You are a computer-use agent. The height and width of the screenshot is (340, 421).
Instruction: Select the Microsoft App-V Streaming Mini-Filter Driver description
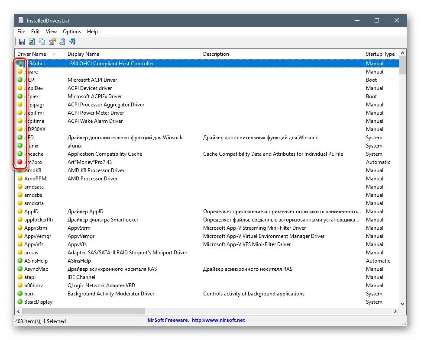click(x=255, y=228)
